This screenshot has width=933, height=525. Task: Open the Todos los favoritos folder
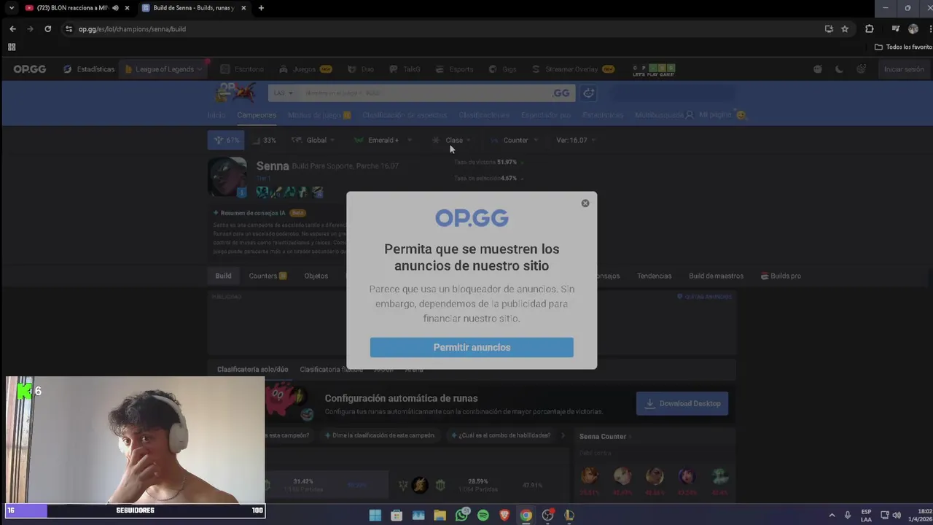[x=903, y=47]
